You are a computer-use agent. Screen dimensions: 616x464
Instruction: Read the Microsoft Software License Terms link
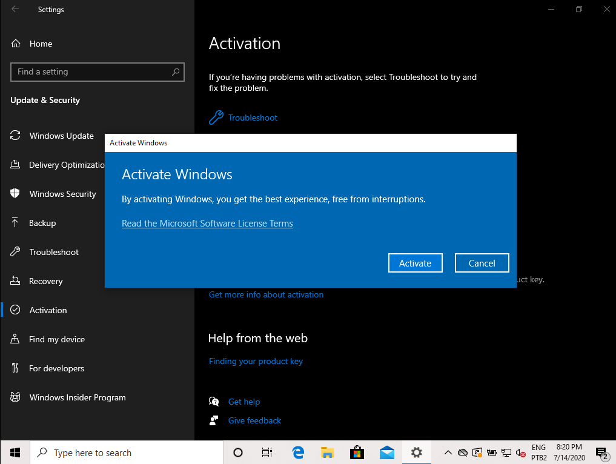coord(207,223)
